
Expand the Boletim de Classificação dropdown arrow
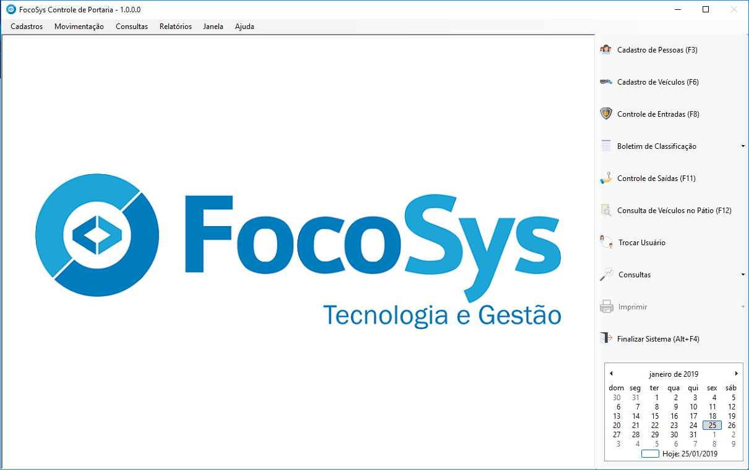(x=743, y=146)
